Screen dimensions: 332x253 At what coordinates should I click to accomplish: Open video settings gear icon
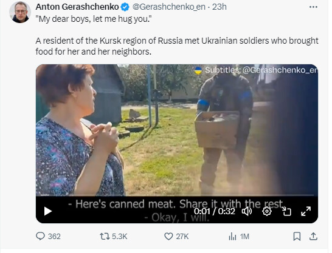pos(267,211)
